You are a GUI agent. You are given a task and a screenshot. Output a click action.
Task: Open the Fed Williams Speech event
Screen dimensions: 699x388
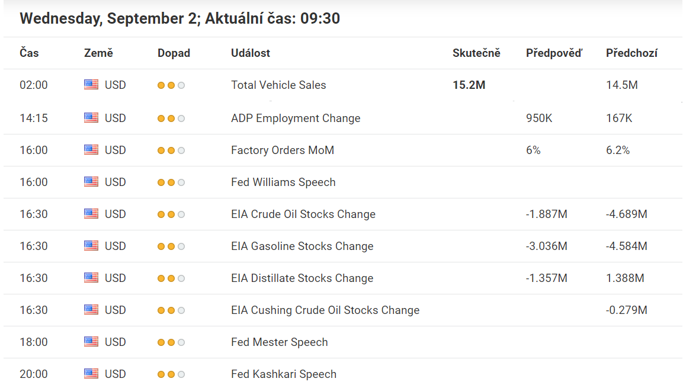tap(283, 182)
